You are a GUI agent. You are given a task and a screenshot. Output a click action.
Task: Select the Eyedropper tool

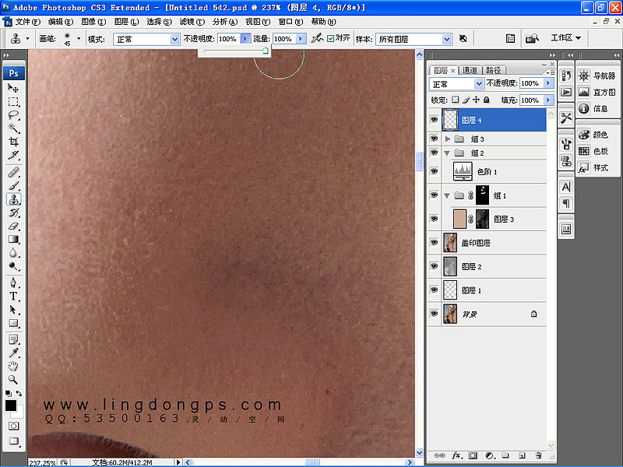point(13,353)
